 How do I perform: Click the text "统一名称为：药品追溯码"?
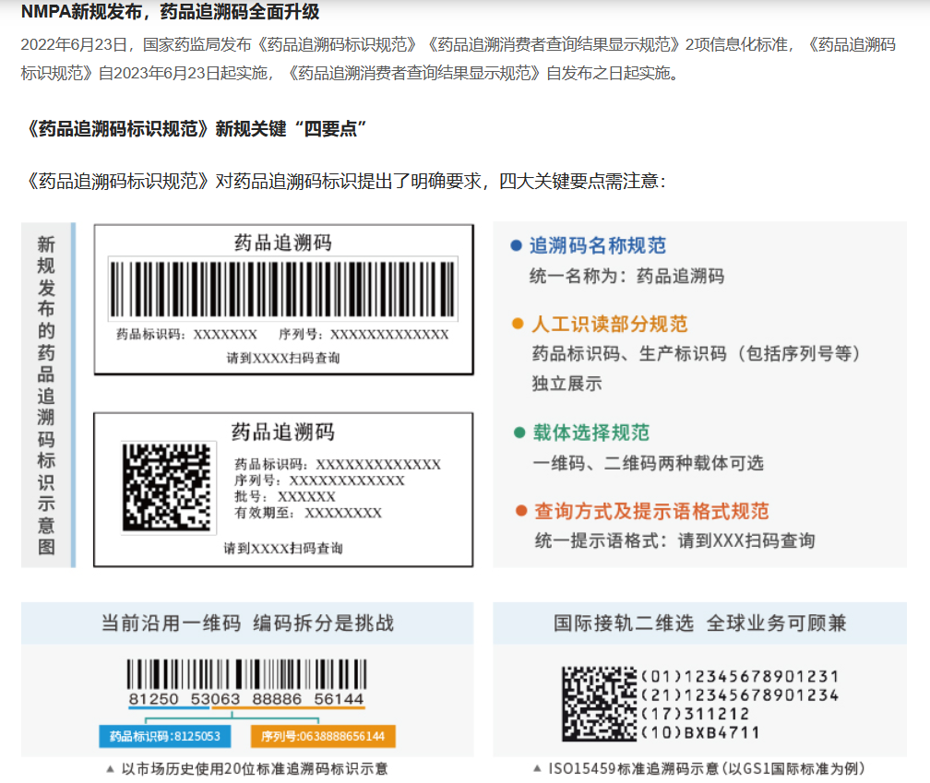(627, 276)
